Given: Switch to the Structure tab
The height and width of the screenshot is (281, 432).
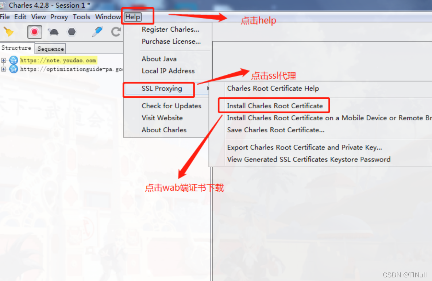Looking at the screenshot, I should click(x=16, y=48).
